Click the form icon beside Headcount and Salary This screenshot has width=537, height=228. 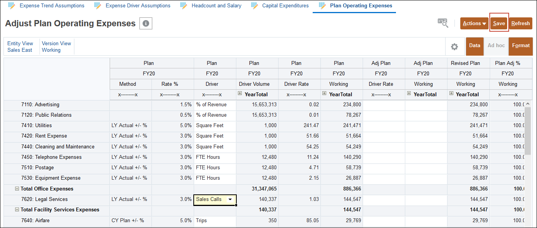click(184, 5)
